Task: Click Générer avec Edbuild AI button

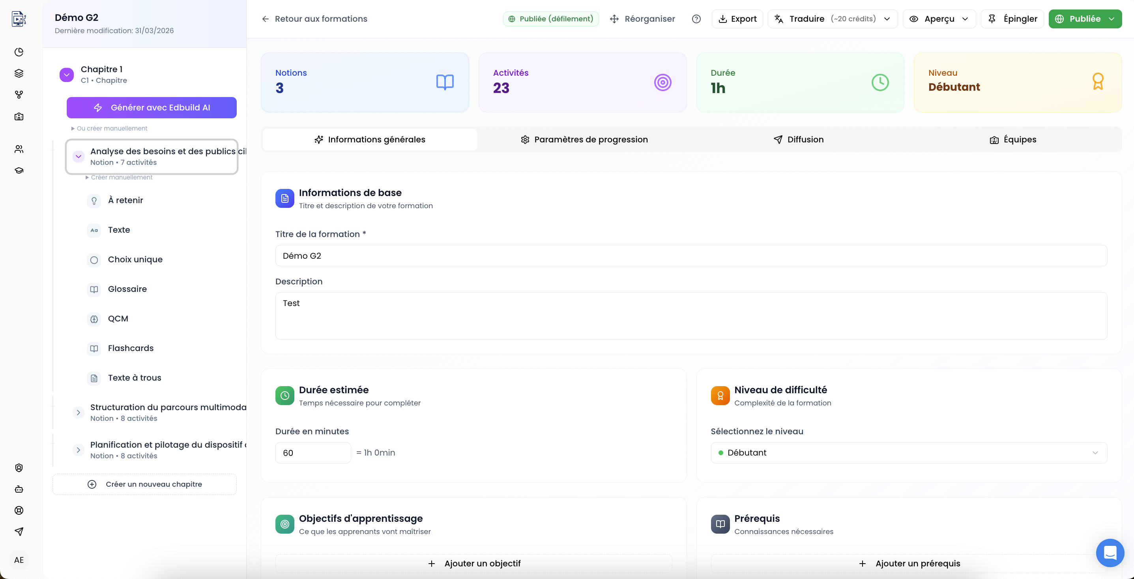Action: 152,108
